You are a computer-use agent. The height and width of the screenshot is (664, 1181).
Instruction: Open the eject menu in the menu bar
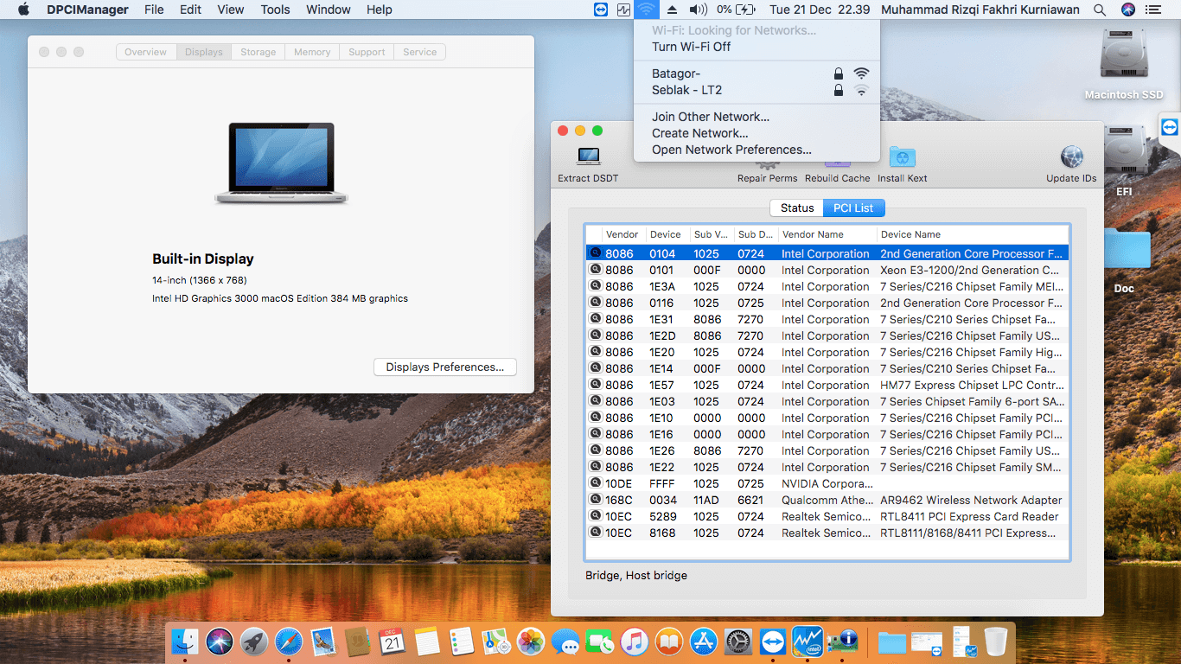[670, 10]
